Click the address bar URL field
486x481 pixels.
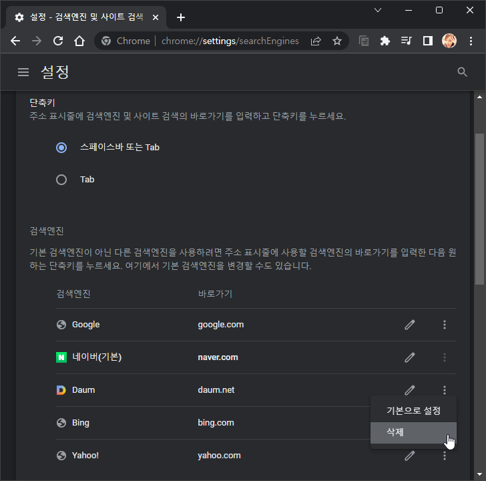[230, 41]
